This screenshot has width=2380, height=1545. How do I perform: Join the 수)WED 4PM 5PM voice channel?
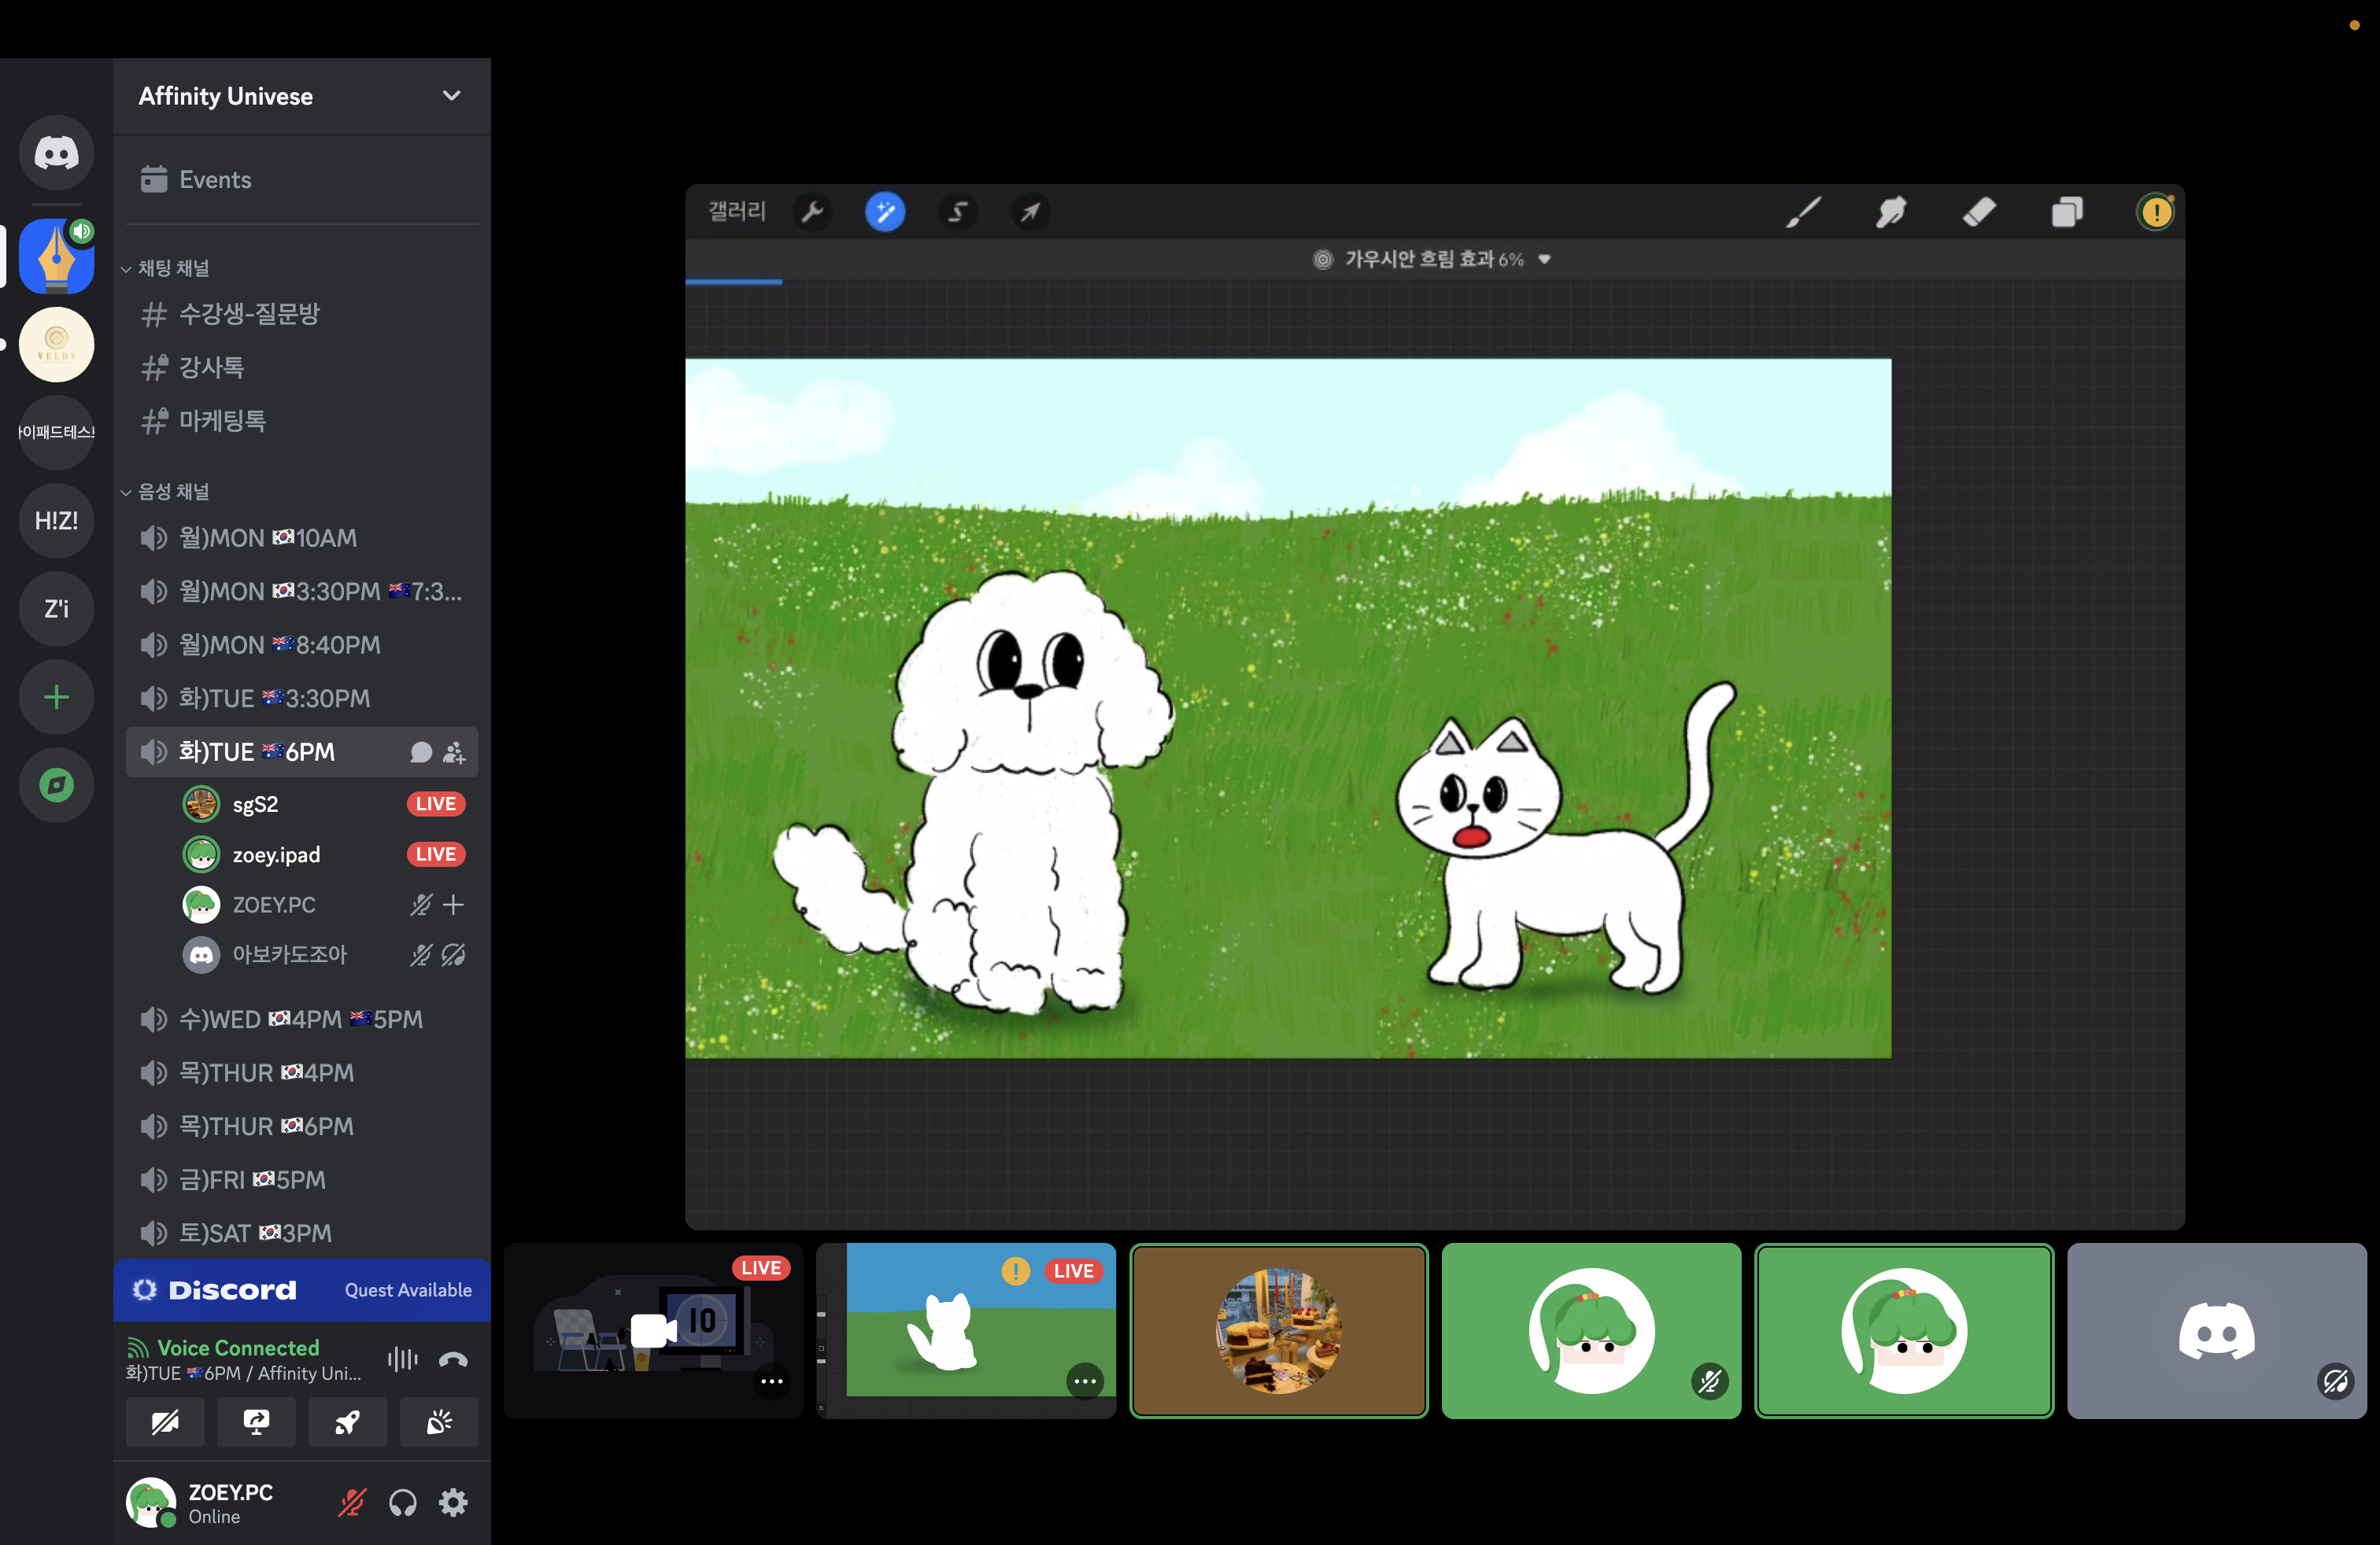[x=302, y=1020]
